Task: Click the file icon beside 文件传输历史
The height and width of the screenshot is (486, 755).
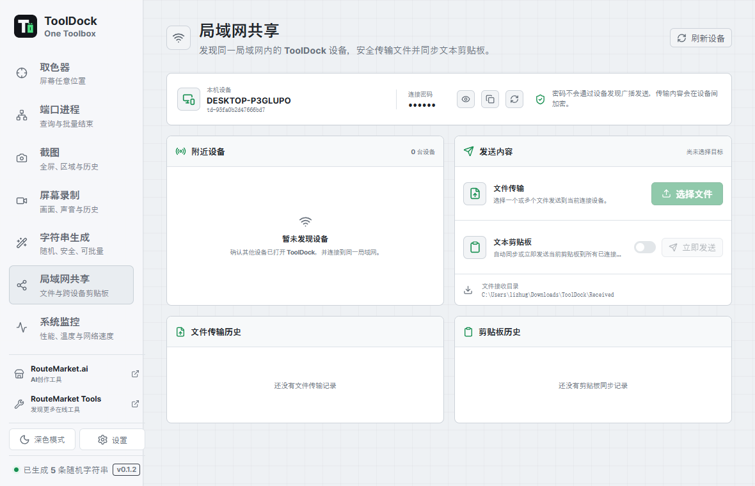Action: click(x=180, y=332)
